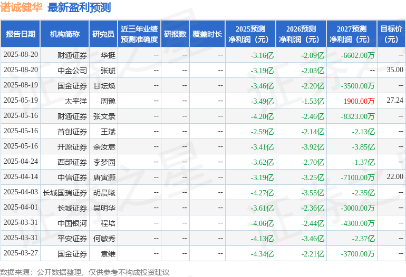Click institution 中金公司
This screenshot has width=406, height=277.
click(x=72, y=71)
